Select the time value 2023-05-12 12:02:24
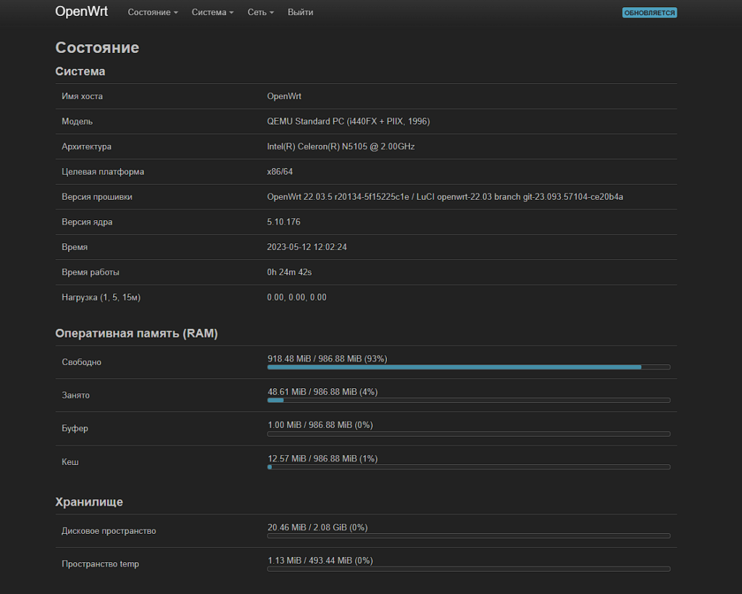The width and height of the screenshot is (742, 594). coord(307,247)
